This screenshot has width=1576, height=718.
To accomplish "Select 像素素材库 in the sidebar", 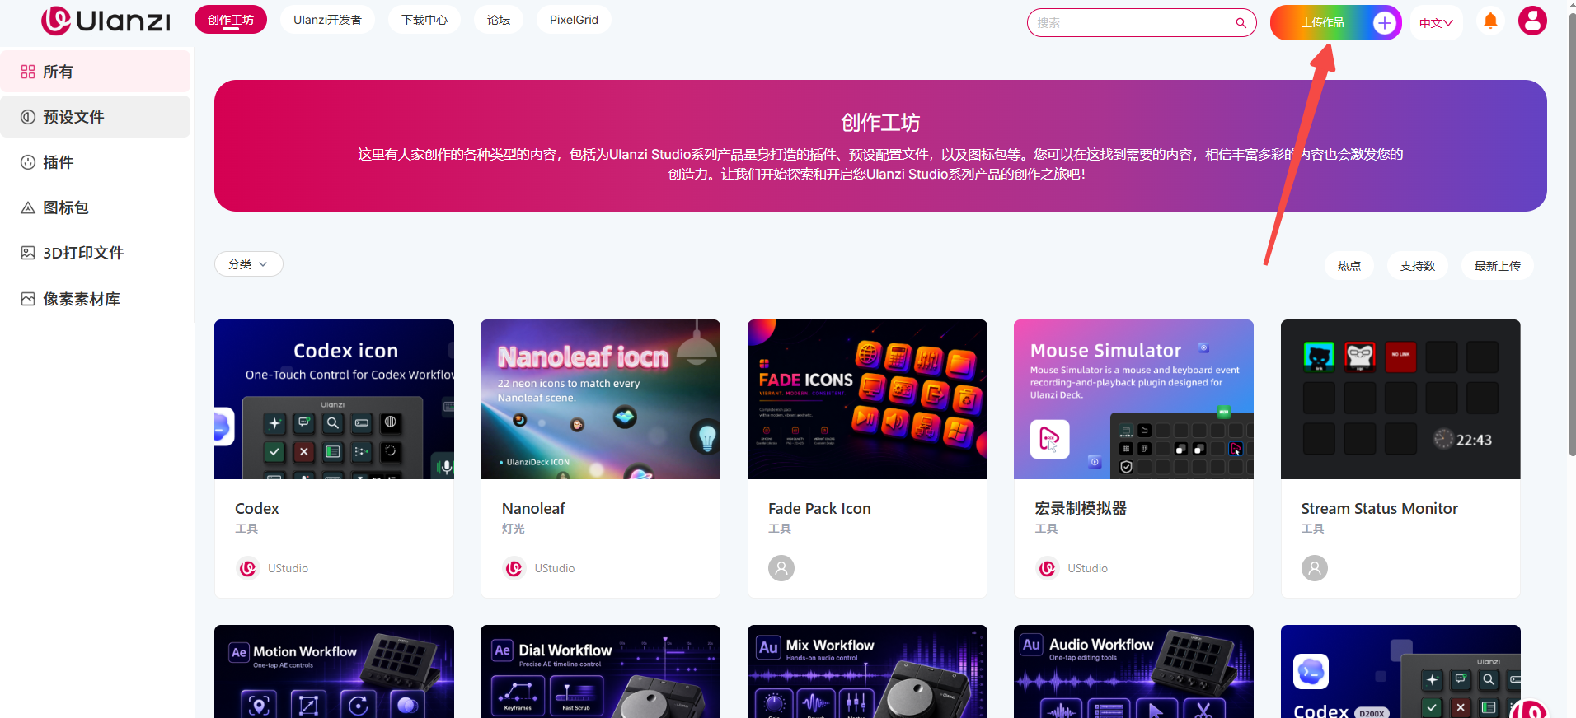I will coord(96,299).
